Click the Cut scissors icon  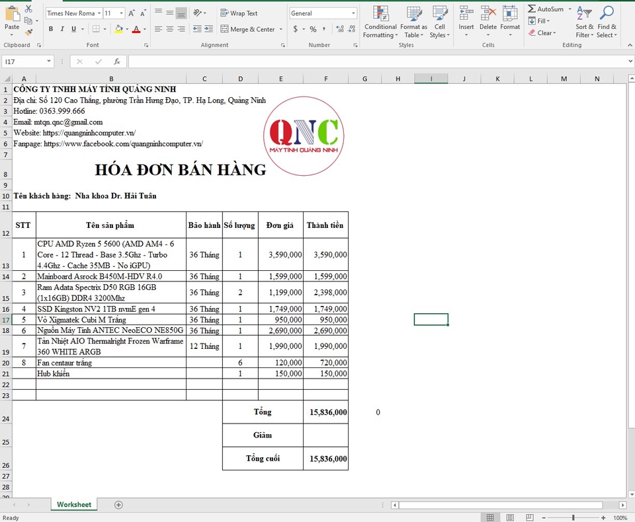28,9
